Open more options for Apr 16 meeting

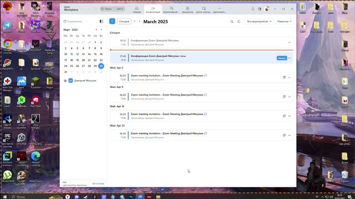tap(290, 116)
